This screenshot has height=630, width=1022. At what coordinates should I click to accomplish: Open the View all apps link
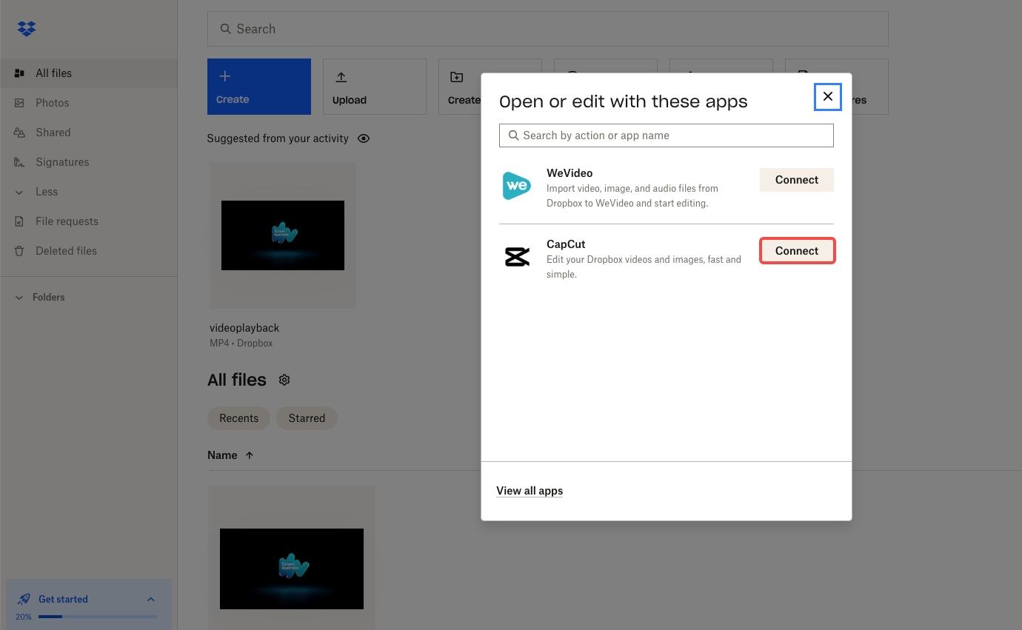[x=530, y=491]
